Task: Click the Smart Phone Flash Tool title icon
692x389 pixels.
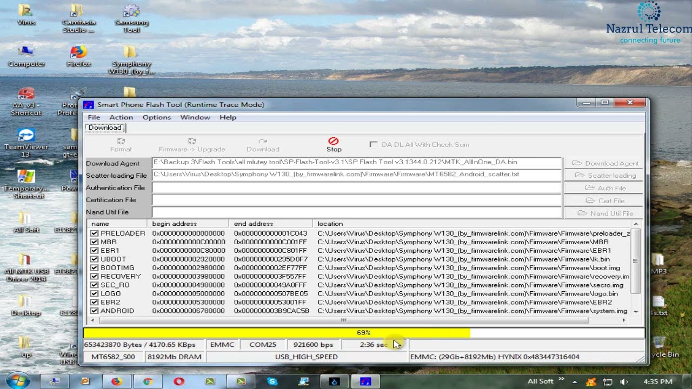Action: [88, 105]
